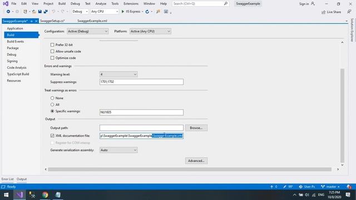Click the Undo toolbar icon
This screenshot has width=356, height=200.
pyautogui.click(x=53, y=12)
